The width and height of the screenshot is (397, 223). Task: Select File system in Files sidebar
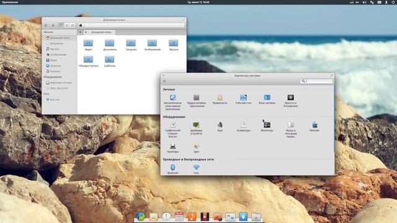60,82
